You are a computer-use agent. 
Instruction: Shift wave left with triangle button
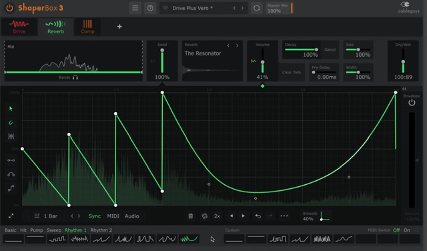pos(232,216)
